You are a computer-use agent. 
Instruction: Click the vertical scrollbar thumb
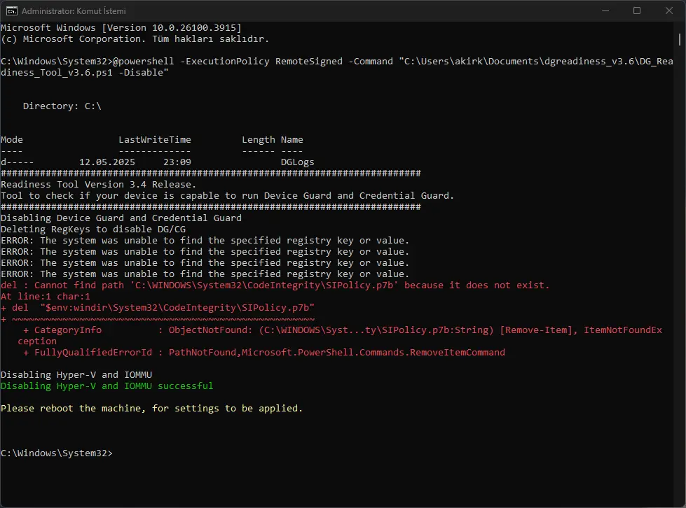pyautogui.click(x=680, y=39)
